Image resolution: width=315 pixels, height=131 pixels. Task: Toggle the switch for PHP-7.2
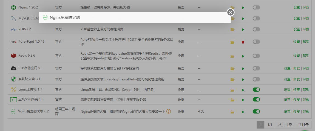256,30
